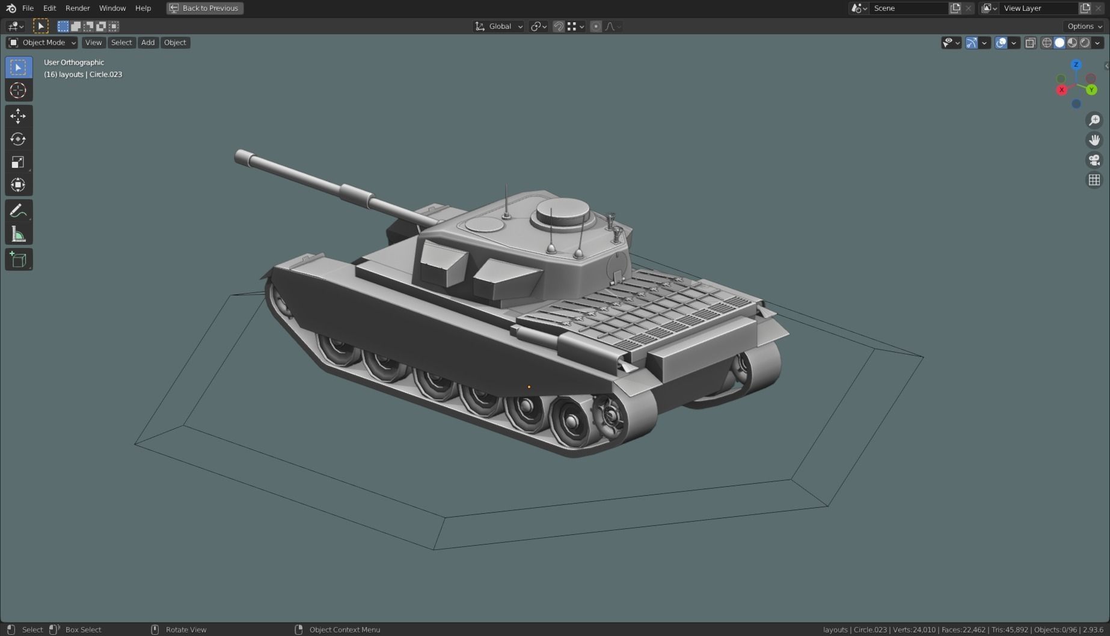Set selection mode to Intersect
This screenshot has height=636, width=1110.
pyautogui.click(x=114, y=26)
